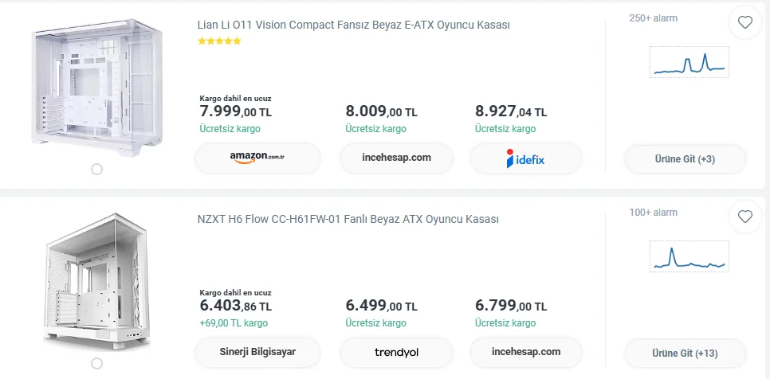Open Lian Li O11 Vision Compact title link

pyautogui.click(x=353, y=25)
